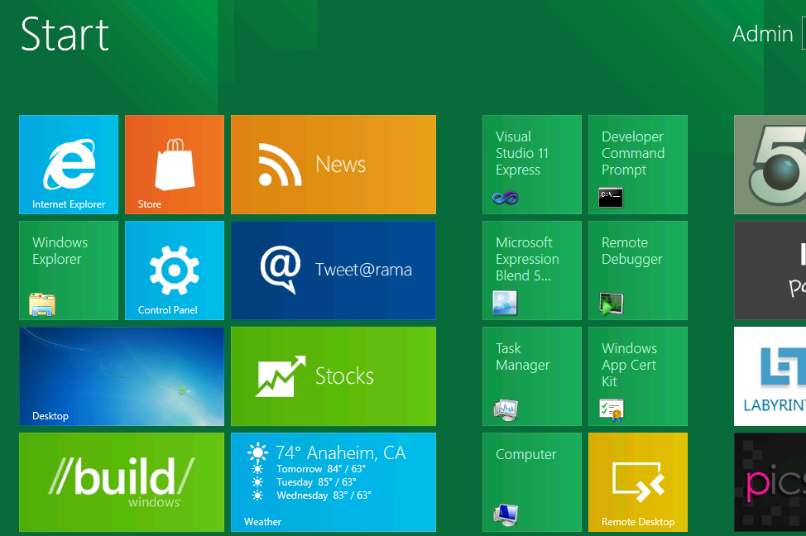The height and width of the screenshot is (536, 806).
Task: Open the Stocks tile
Action: click(x=333, y=376)
